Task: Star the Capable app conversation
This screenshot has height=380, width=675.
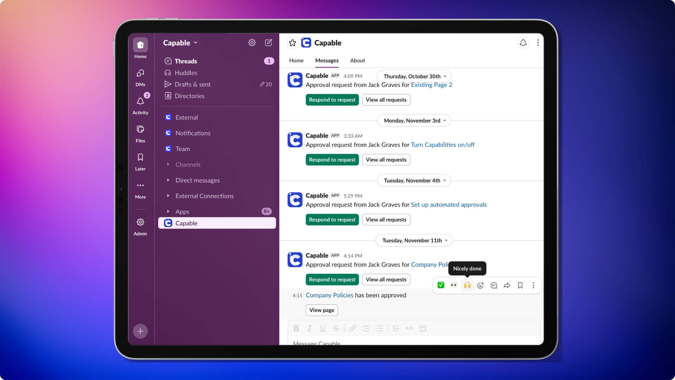Action: [292, 43]
